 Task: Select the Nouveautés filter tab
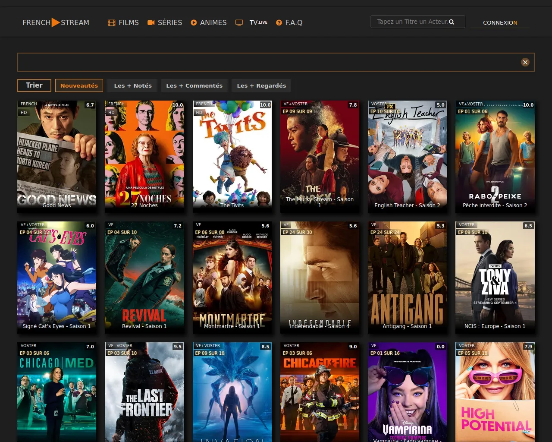click(79, 85)
